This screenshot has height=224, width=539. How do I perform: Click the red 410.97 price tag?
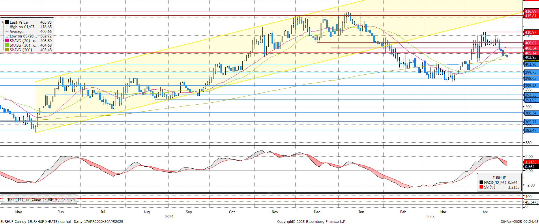tap(530, 32)
